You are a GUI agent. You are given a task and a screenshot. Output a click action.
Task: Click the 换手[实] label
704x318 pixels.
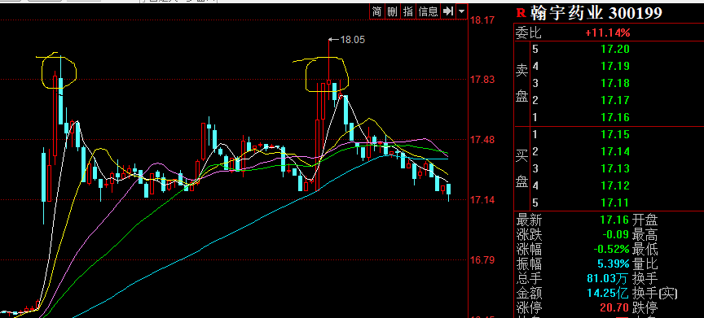655,294
